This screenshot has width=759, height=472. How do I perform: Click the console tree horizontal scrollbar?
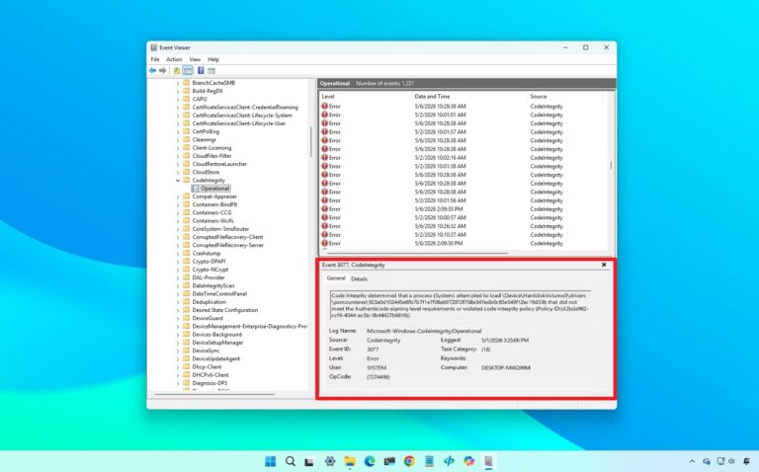214,394
